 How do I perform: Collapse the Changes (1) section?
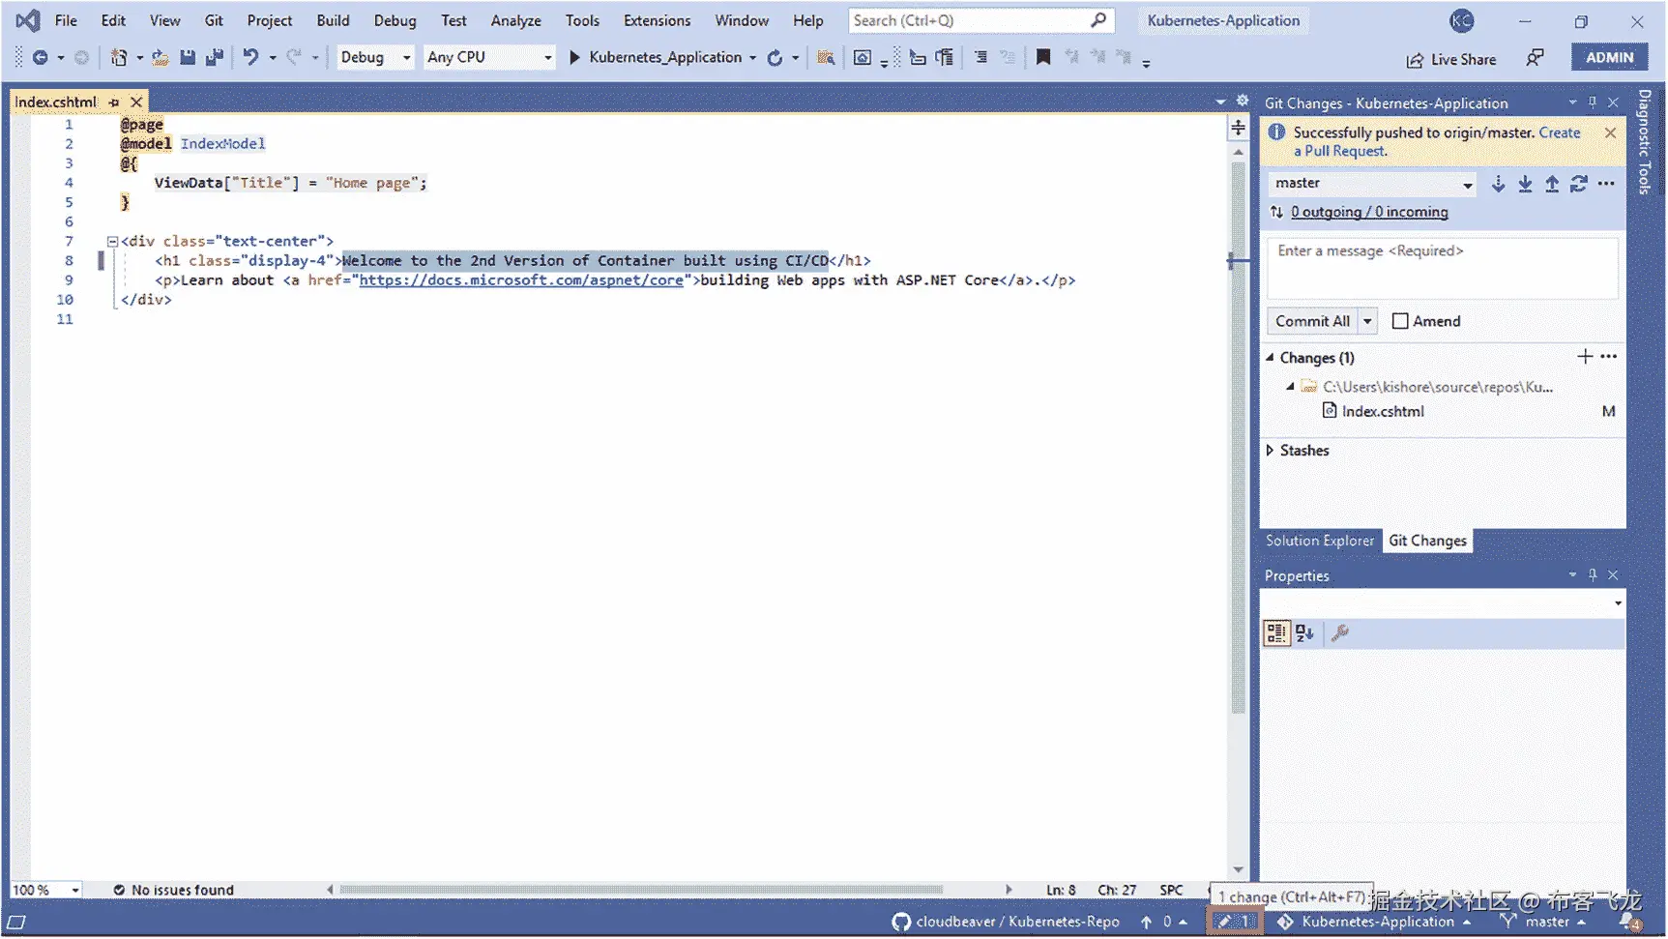point(1271,358)
